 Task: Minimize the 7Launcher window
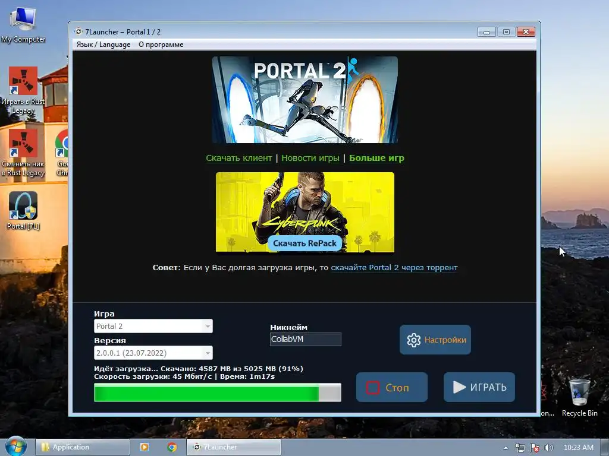(486, 32)
